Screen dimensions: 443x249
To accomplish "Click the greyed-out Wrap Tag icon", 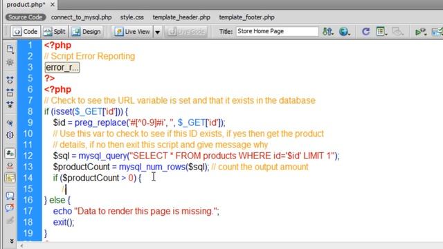I will [10, 220].
